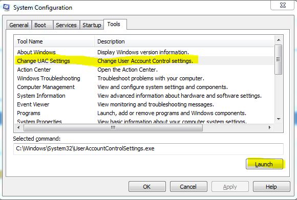Click the System Configuration title bar icon
This screenshot has width=297, height=200.
point(6,8)
